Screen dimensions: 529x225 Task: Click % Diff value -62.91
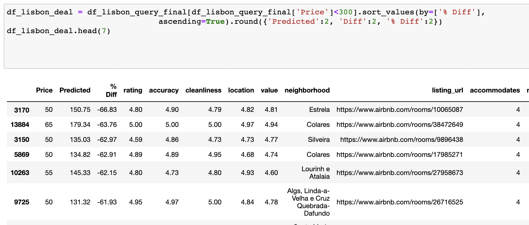click(x=107, y=155)
